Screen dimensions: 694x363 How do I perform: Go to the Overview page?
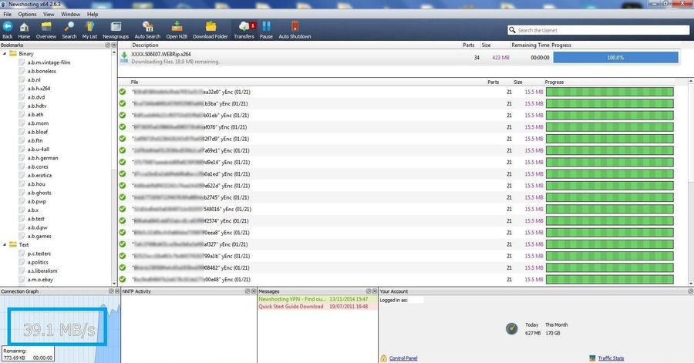click(46, 29)
